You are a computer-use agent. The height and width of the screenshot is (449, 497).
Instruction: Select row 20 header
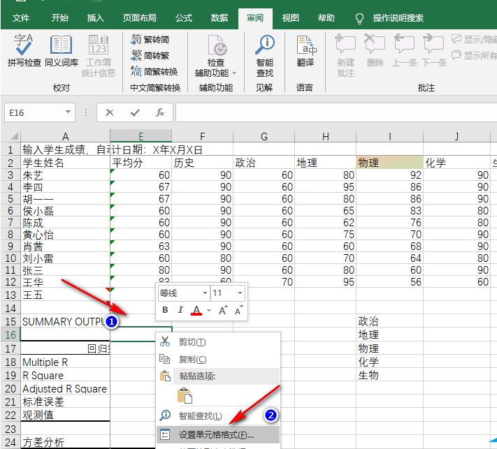tap(10, 388)
